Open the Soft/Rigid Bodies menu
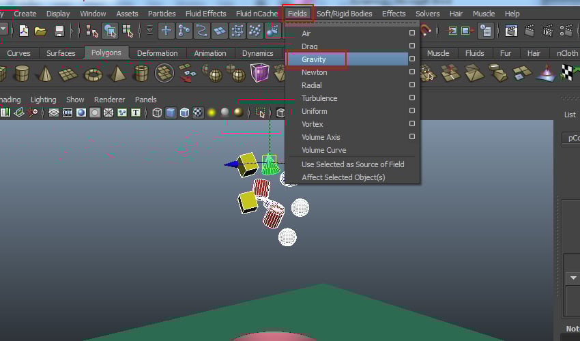This screenshot has width=580, height=341. [x=345, y=14]
